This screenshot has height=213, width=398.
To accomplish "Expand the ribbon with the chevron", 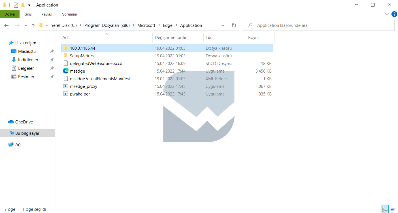I will point(387,14).
